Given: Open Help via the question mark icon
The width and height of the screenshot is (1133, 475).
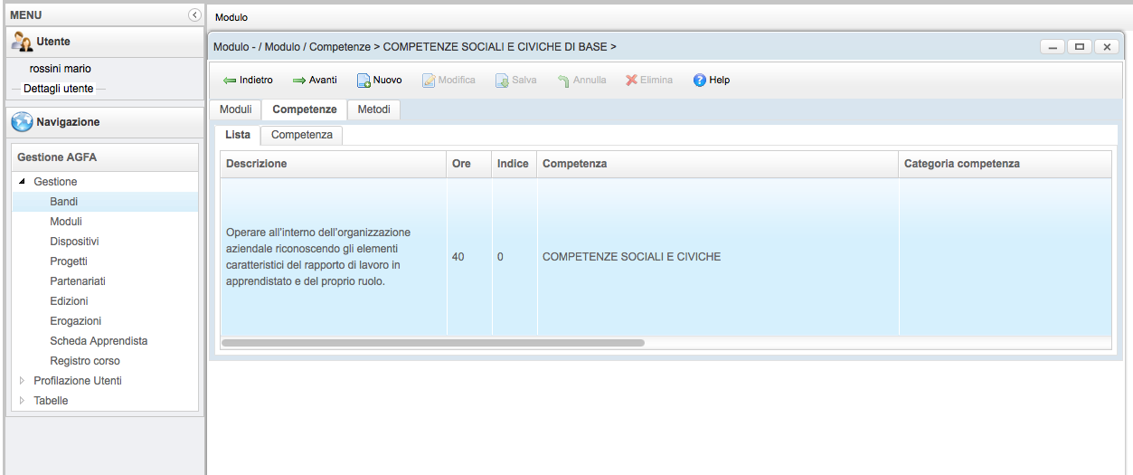Looking at the screenshot, I should [699, 81].
